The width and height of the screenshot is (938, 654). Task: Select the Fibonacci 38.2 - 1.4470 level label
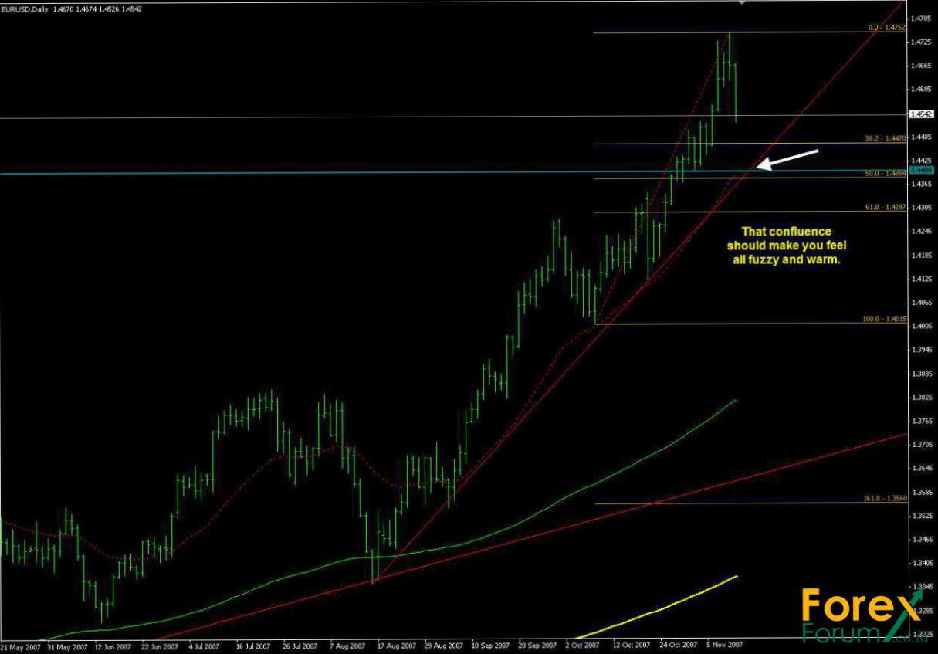pyautogui.click(x=885, y=140)
